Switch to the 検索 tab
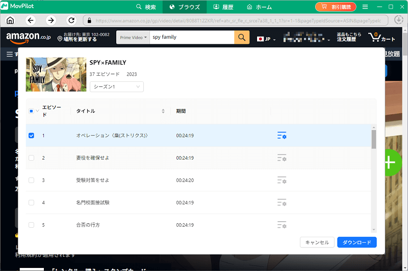408x271 pixels. pos(146,7)
